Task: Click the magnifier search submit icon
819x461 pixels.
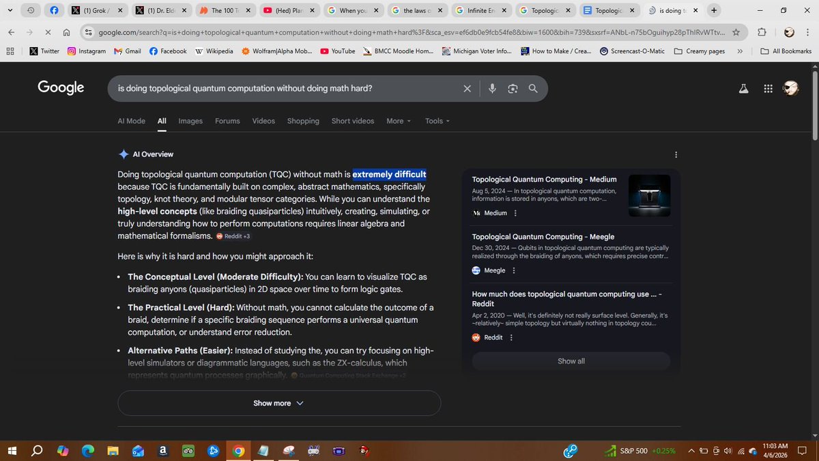Action: [533, 89]
